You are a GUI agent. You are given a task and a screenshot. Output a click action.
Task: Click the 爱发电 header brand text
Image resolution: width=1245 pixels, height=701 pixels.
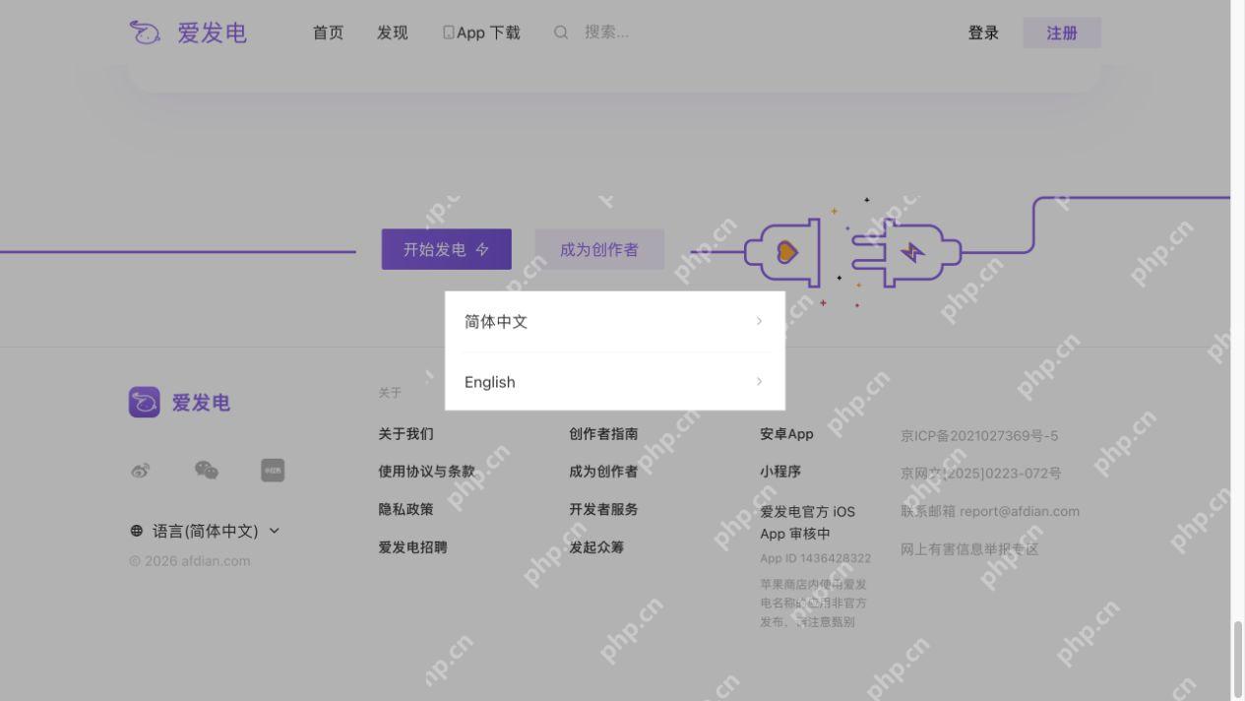pos(213,32)
